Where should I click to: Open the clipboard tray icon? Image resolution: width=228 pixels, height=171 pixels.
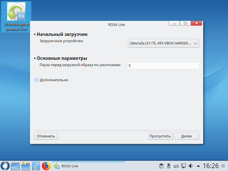(161, 166)
